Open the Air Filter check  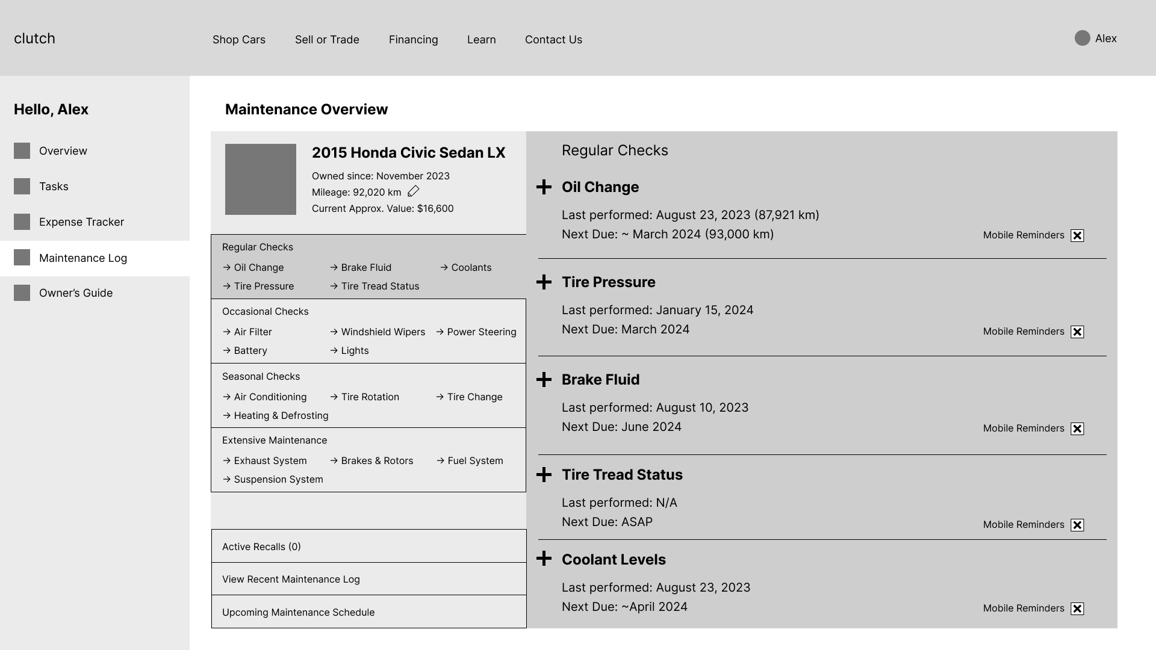(247, 332)
